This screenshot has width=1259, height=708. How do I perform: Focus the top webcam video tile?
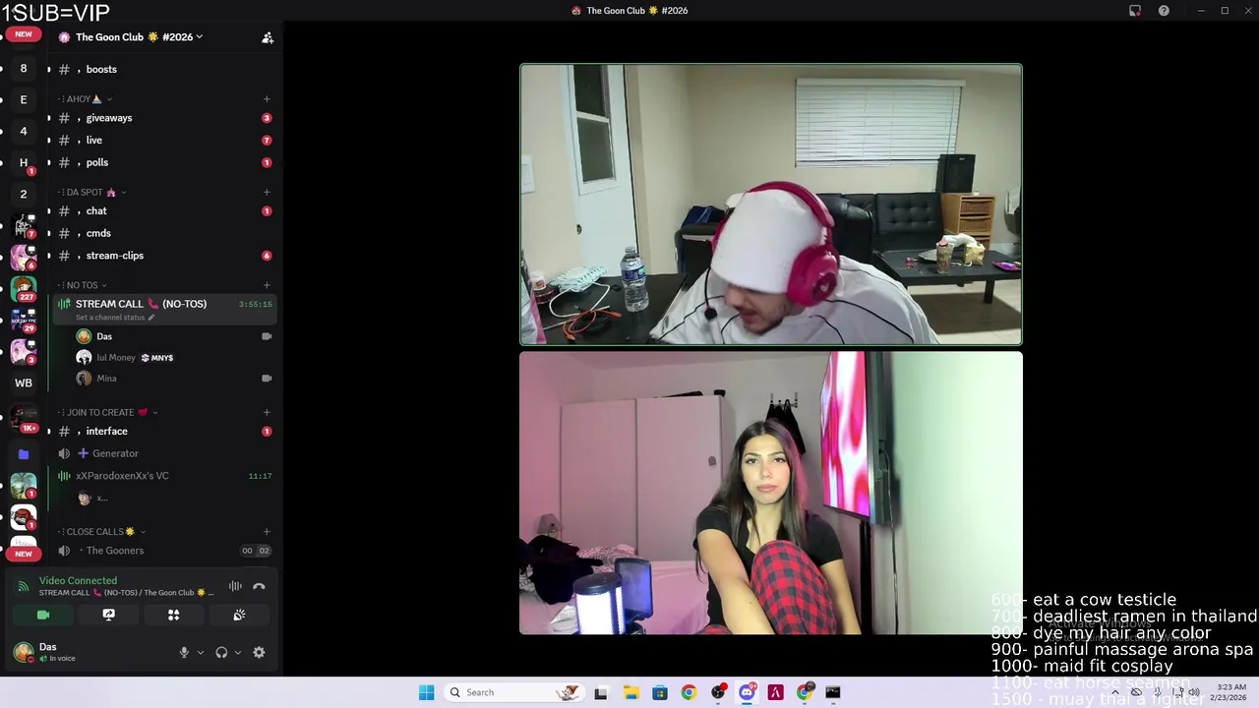[771, 205]
